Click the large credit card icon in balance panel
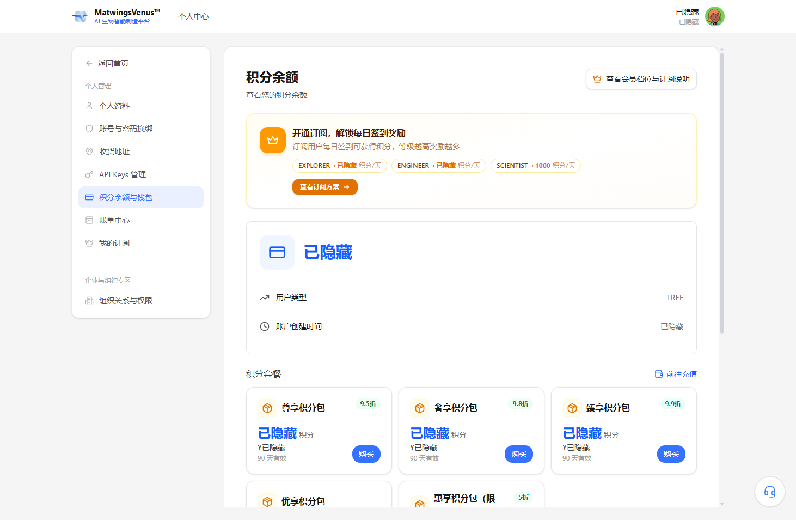 pyautogui.click(x=277, y=252)
